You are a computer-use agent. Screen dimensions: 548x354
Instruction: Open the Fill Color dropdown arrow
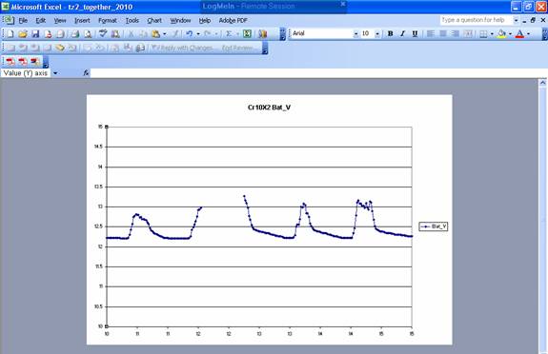(x=510, y=33)
